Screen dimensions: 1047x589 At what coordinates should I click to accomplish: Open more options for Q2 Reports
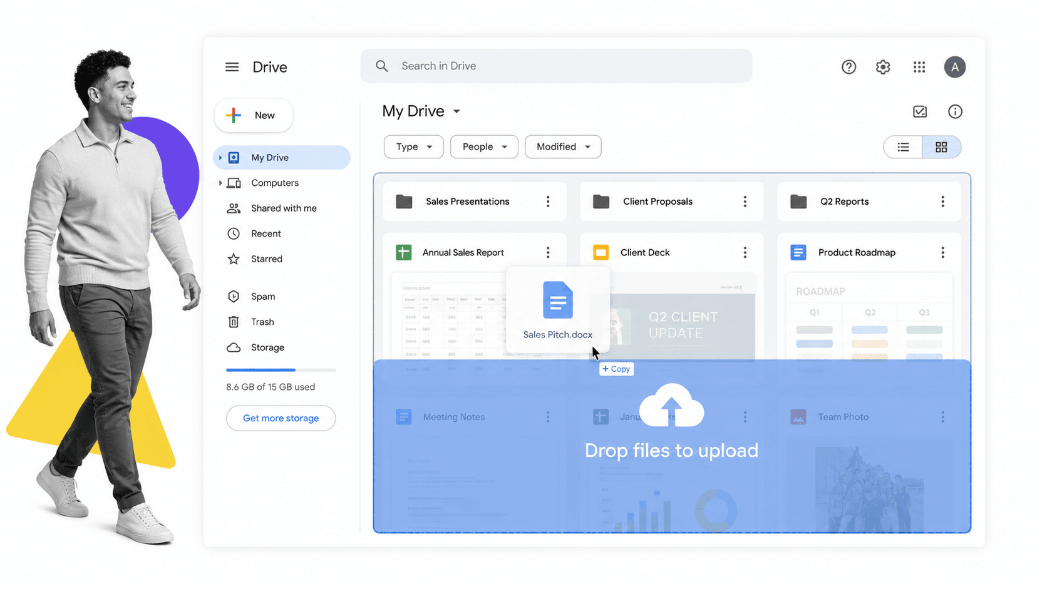pos(942,202)
